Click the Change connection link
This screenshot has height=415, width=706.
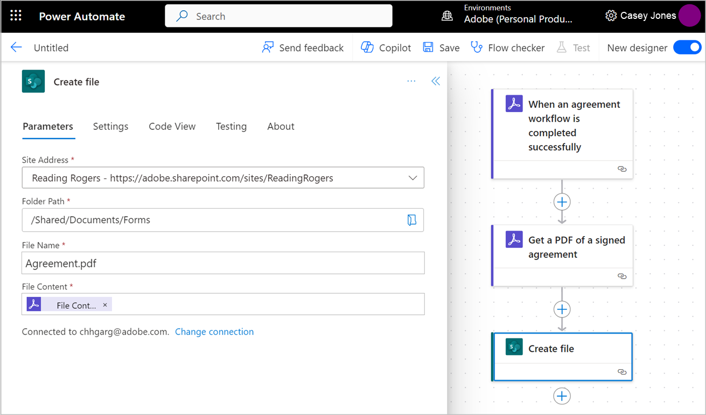pyautogui.click(x=214, y=332)
